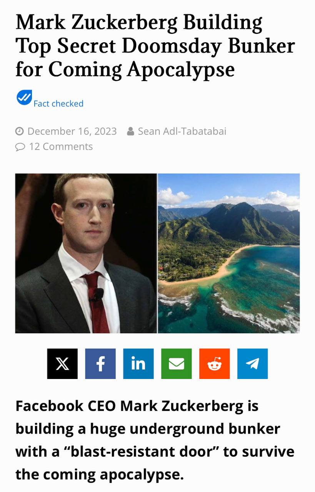The image size is (315, 492).
Task: Open the Fact checked link
Action: pyautogui.click(x=58, y=104)
